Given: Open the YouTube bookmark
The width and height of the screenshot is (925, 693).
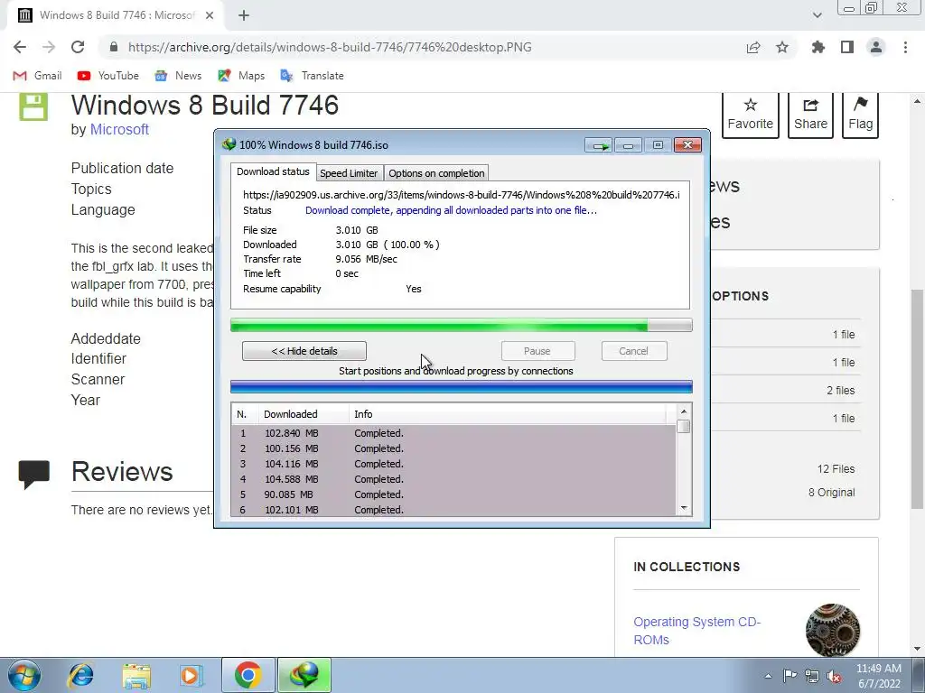Looking at the screenshot, I should 108,76.
